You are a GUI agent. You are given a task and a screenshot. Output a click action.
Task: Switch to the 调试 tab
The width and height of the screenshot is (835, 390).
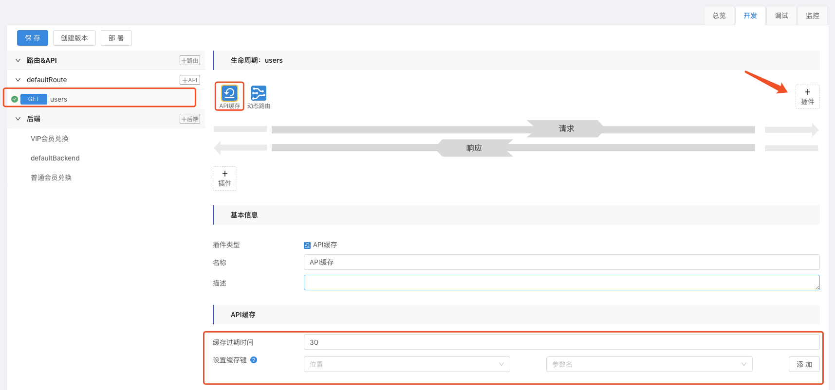781,16
